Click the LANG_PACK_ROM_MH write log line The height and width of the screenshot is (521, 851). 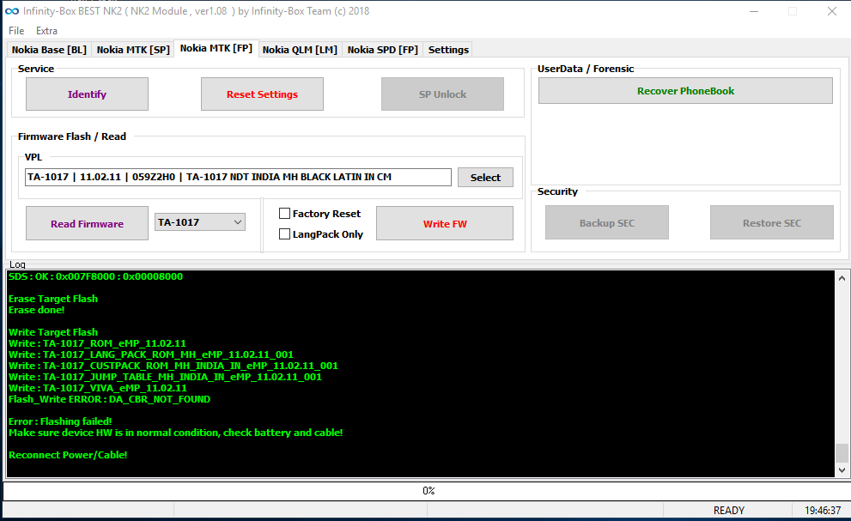pyautogui.click(x=151, y=354)
